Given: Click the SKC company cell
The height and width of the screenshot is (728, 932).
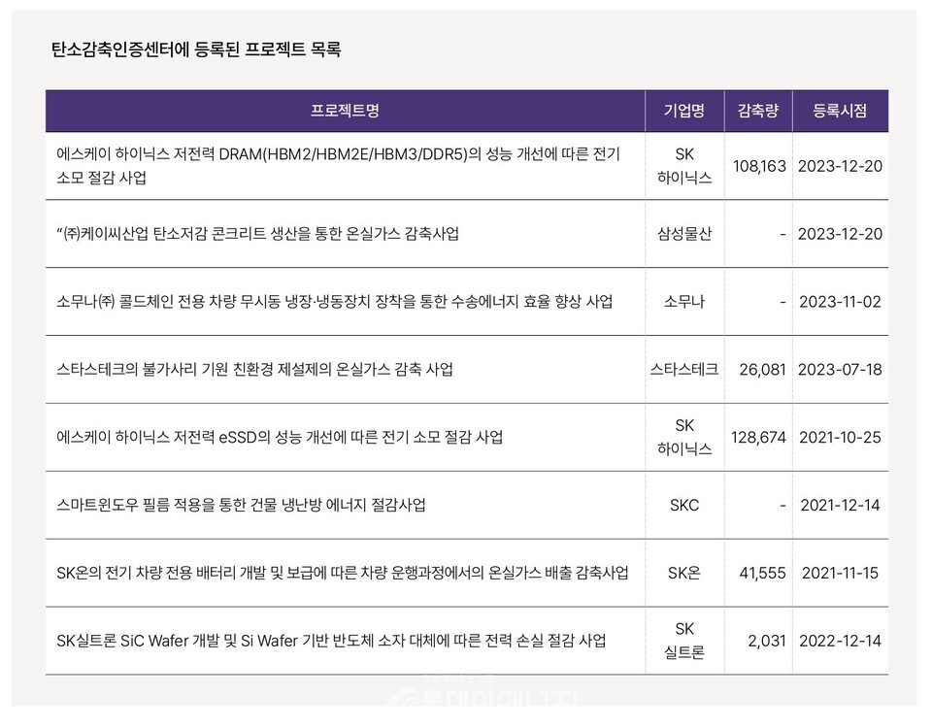Looking at the screenshot, I should (682, 506).
